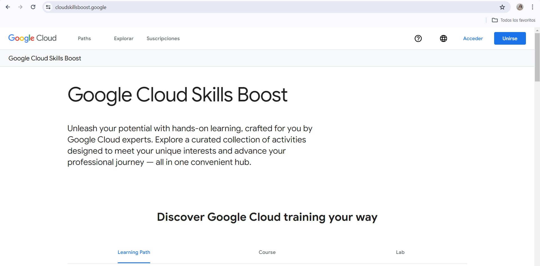Image resolution: width=540 pixels, height=266 pixels.
Task: Bookmark this page with the star icon
Action: (502, 7)
